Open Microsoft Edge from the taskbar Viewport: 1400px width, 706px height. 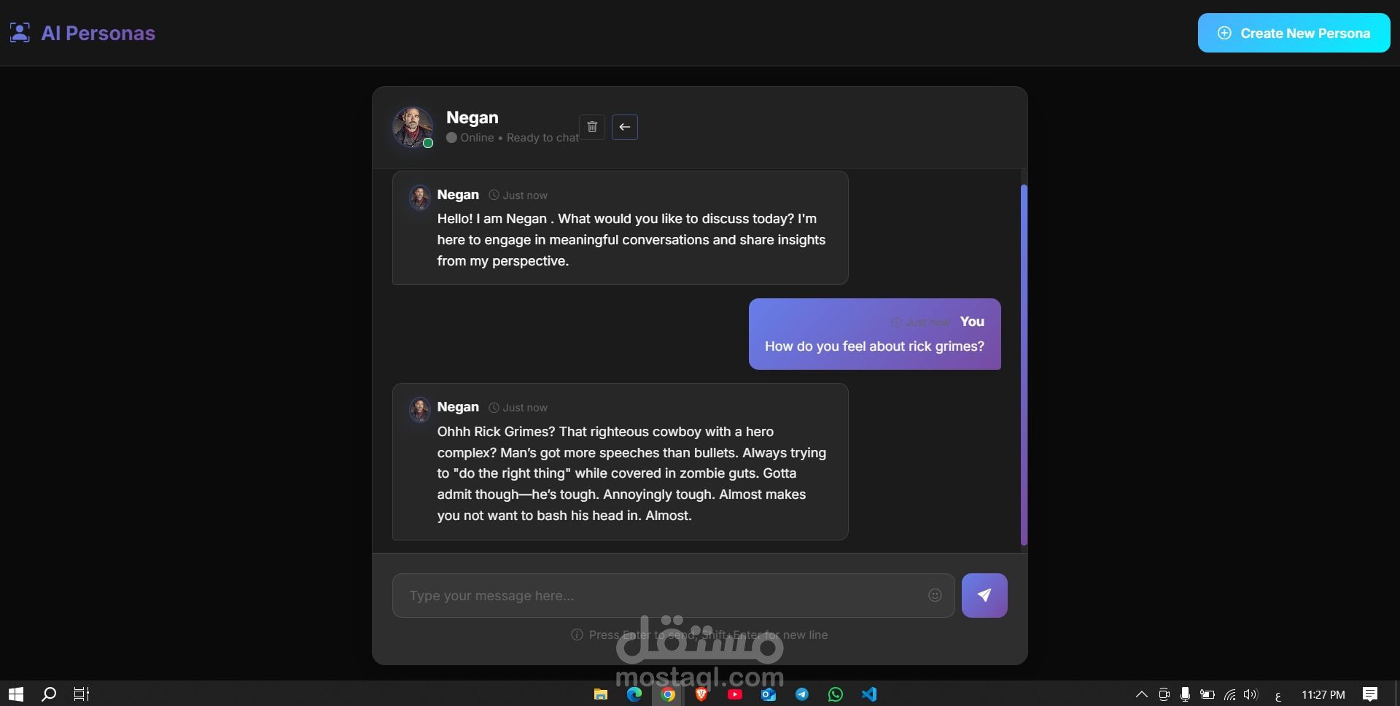point(634,694)
